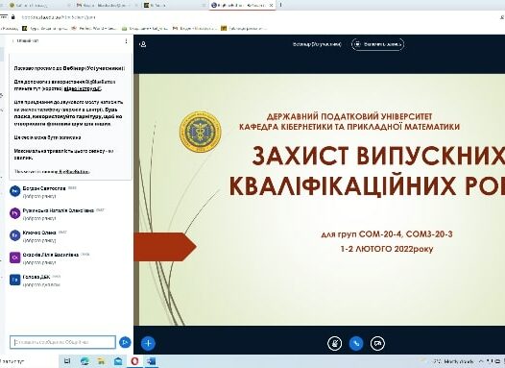The width and height of the screenshot is (505, 368).
Task: Click the address bar padlock icon
Action: 12,17
